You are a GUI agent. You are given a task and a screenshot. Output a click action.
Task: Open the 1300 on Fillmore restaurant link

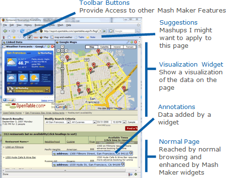click(14, 147)
